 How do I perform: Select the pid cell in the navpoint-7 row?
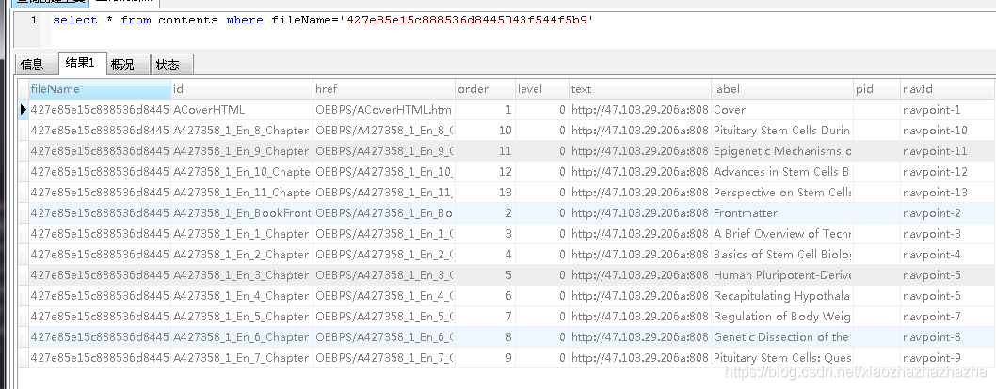coord(876,316)
